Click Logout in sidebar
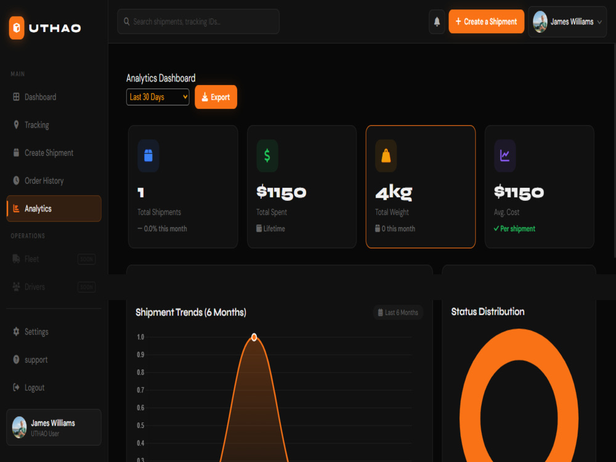The image size is (616, 462). [54, 387]
